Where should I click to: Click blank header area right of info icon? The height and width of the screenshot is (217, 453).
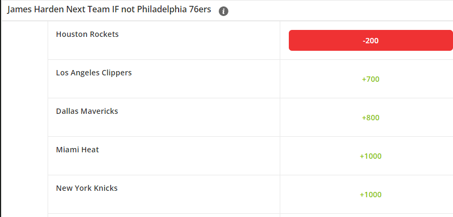pyautogui.click(x=341, y=11)
